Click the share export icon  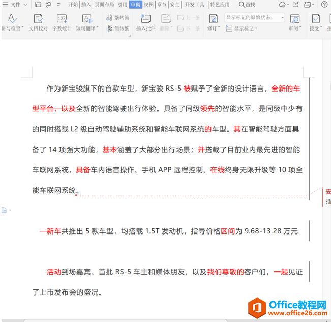pyautogui.click(x=296, y=4)
